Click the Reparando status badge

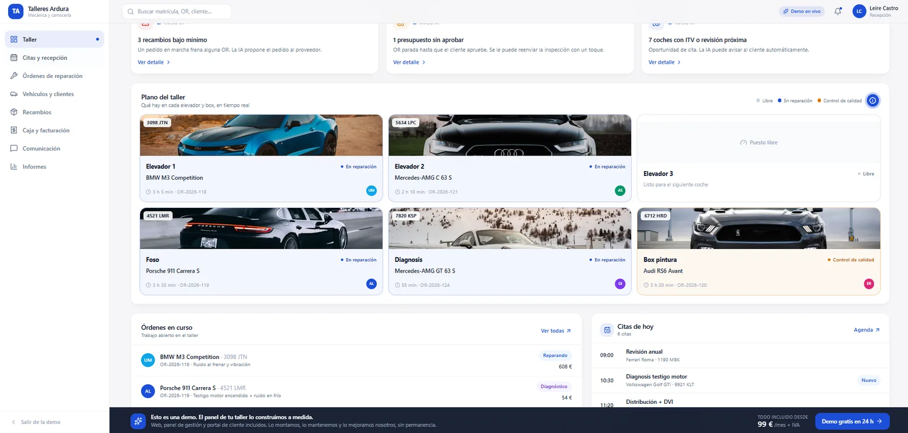[x=555, y=355]
